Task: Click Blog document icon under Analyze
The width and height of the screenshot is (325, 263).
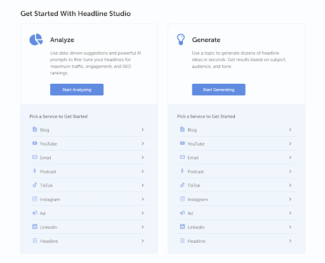Action: pos(35,129)
